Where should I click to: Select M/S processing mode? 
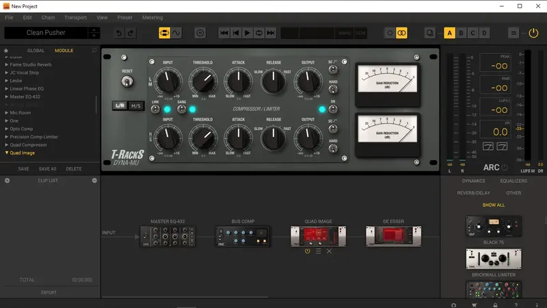pos(135,106)
